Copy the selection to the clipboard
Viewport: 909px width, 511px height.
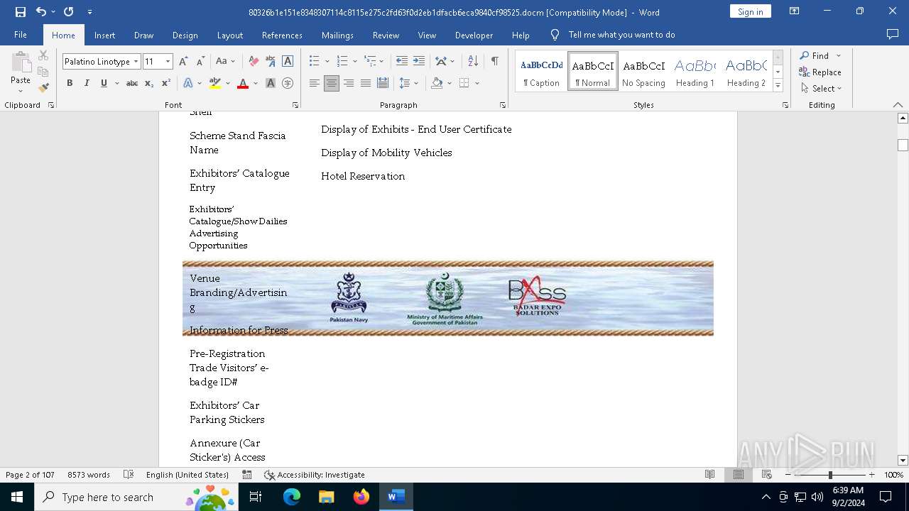click(43, 72)
